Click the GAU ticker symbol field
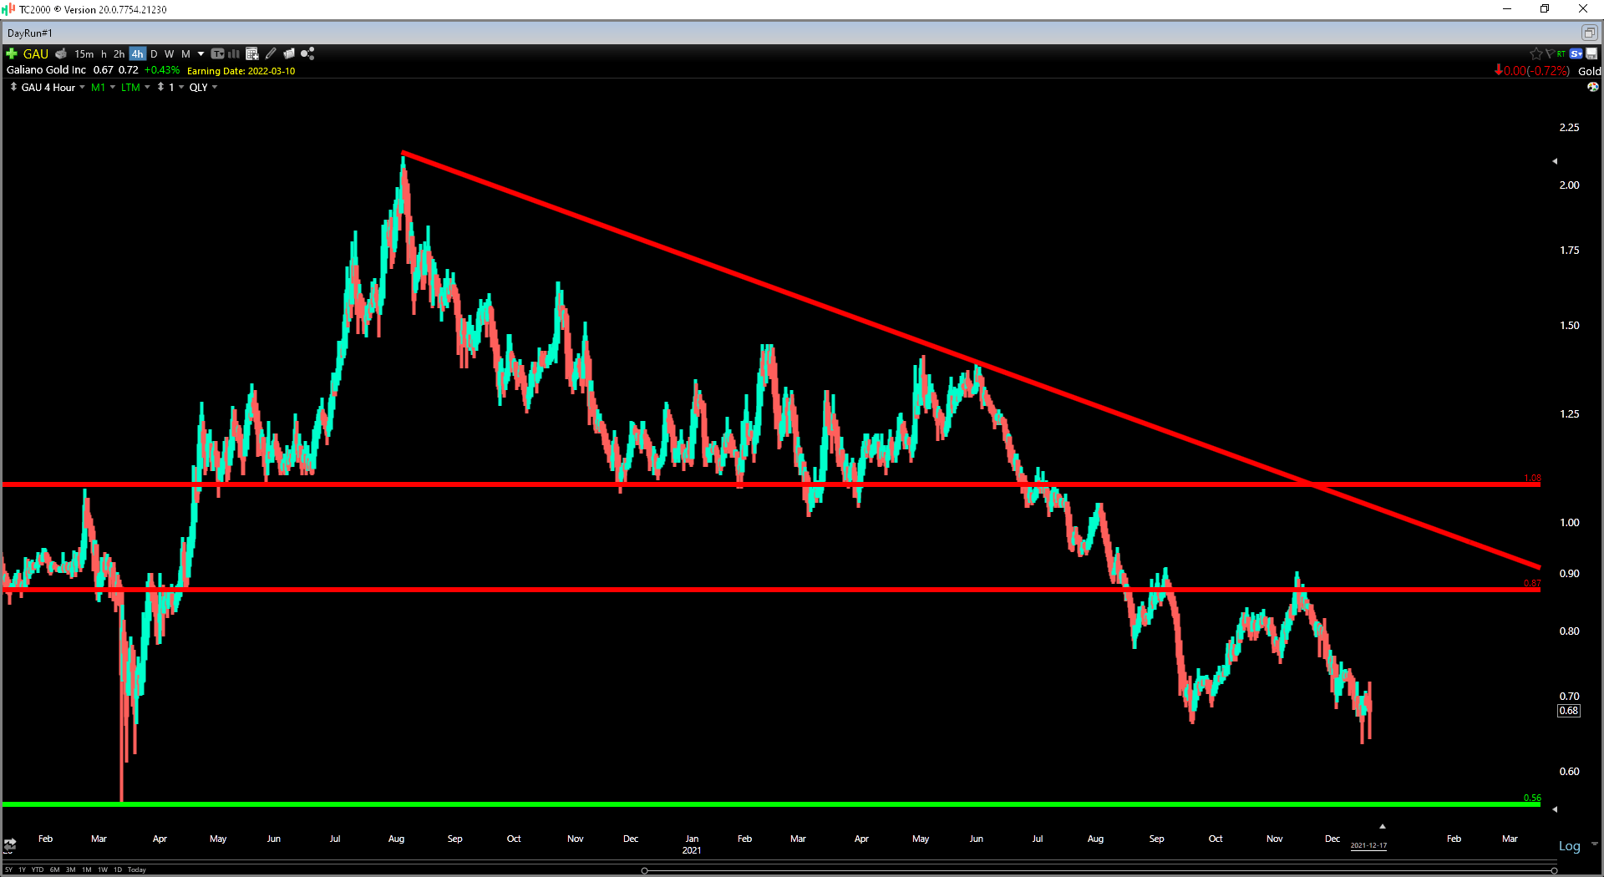 36,53
